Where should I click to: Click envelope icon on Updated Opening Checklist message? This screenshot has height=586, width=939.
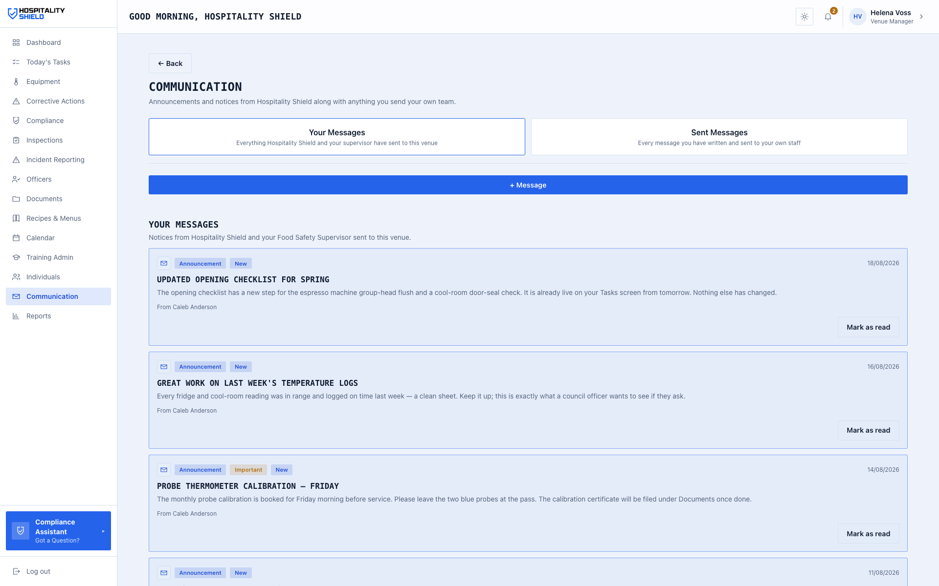(x=164, y=263)
